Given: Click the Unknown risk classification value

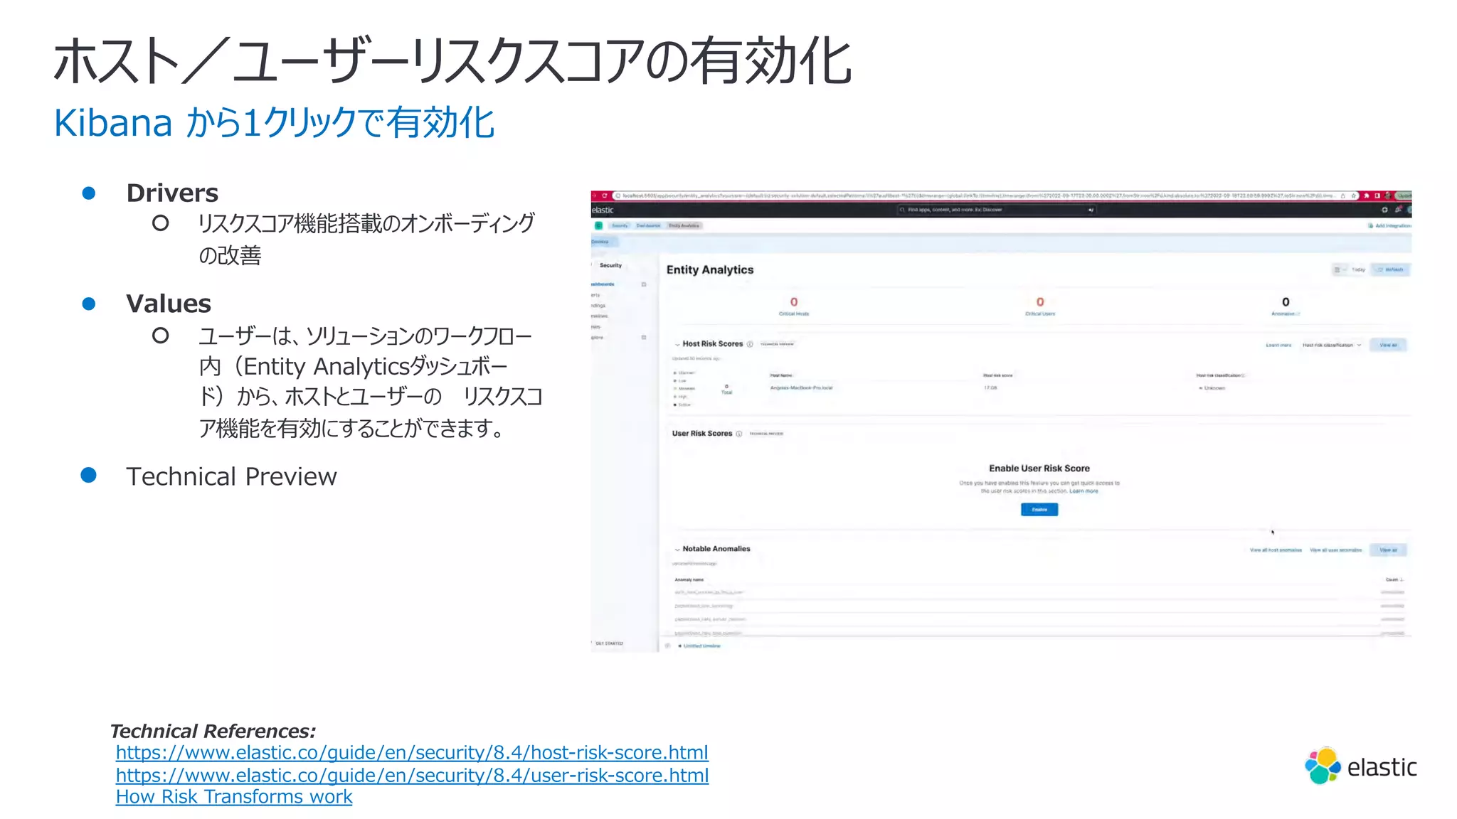Looking at the screenshot, I should tap(1212, 388).
